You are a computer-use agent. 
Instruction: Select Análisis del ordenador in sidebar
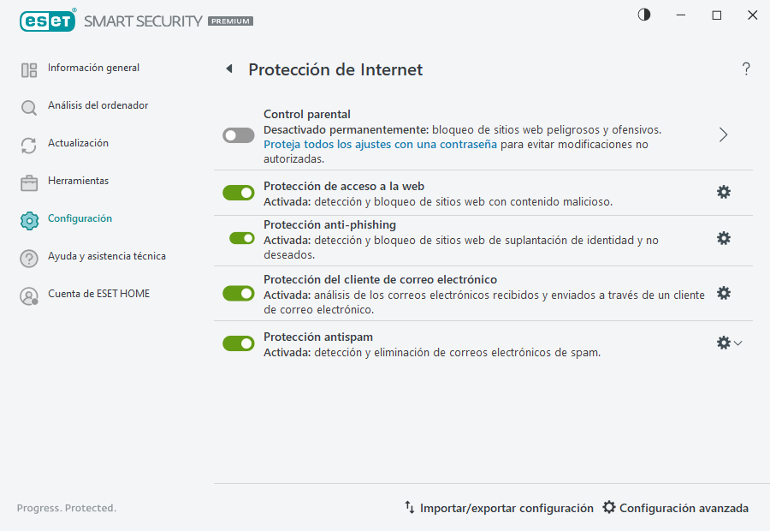[x=98, y=105]
